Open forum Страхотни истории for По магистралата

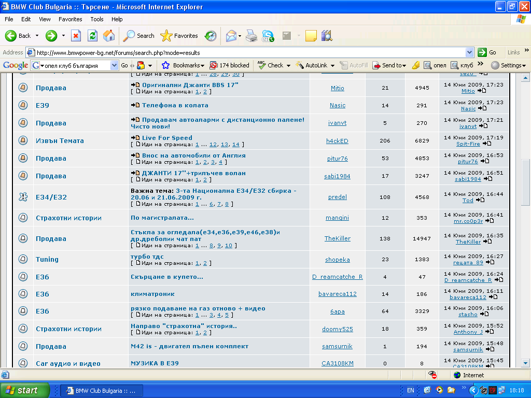click(69, 218)
